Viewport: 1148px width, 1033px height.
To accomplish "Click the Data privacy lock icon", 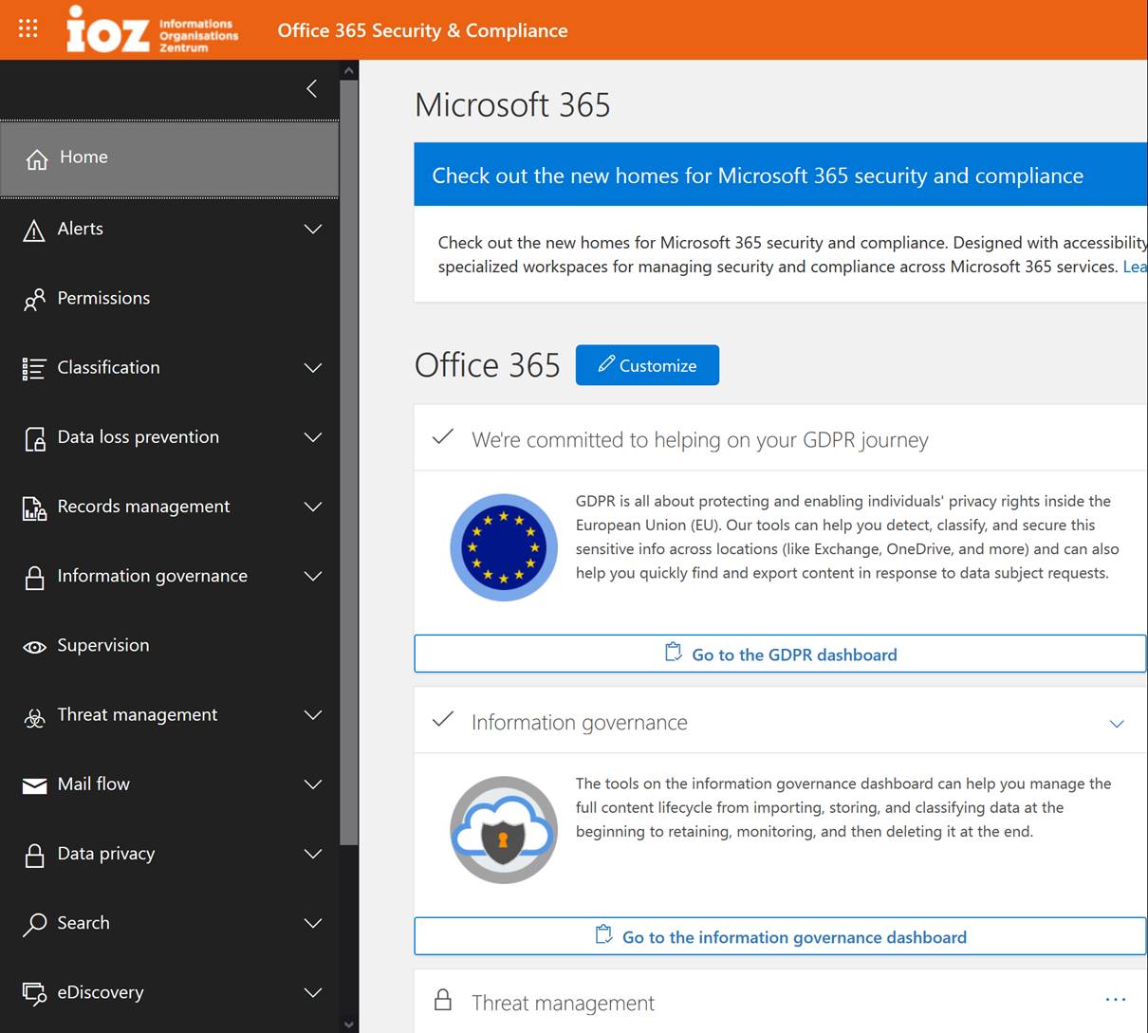I will pyautogui.click(x=34, y=855).
